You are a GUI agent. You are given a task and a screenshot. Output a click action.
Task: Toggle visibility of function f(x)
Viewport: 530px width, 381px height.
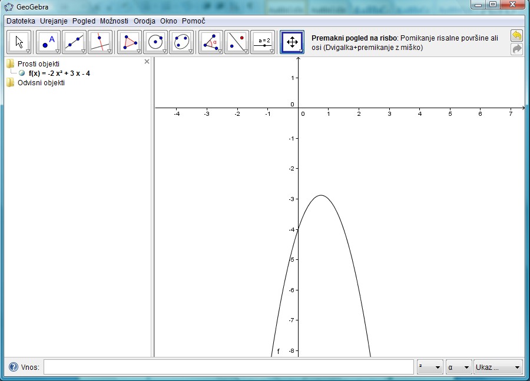(x=22, y=73)
